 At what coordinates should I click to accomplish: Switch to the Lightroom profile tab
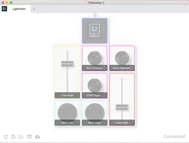[19, 9]
